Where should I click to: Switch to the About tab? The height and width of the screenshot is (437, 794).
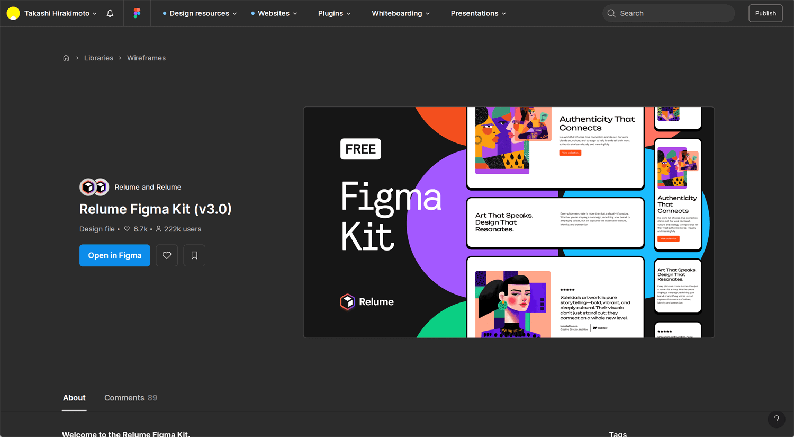point(74,398)
